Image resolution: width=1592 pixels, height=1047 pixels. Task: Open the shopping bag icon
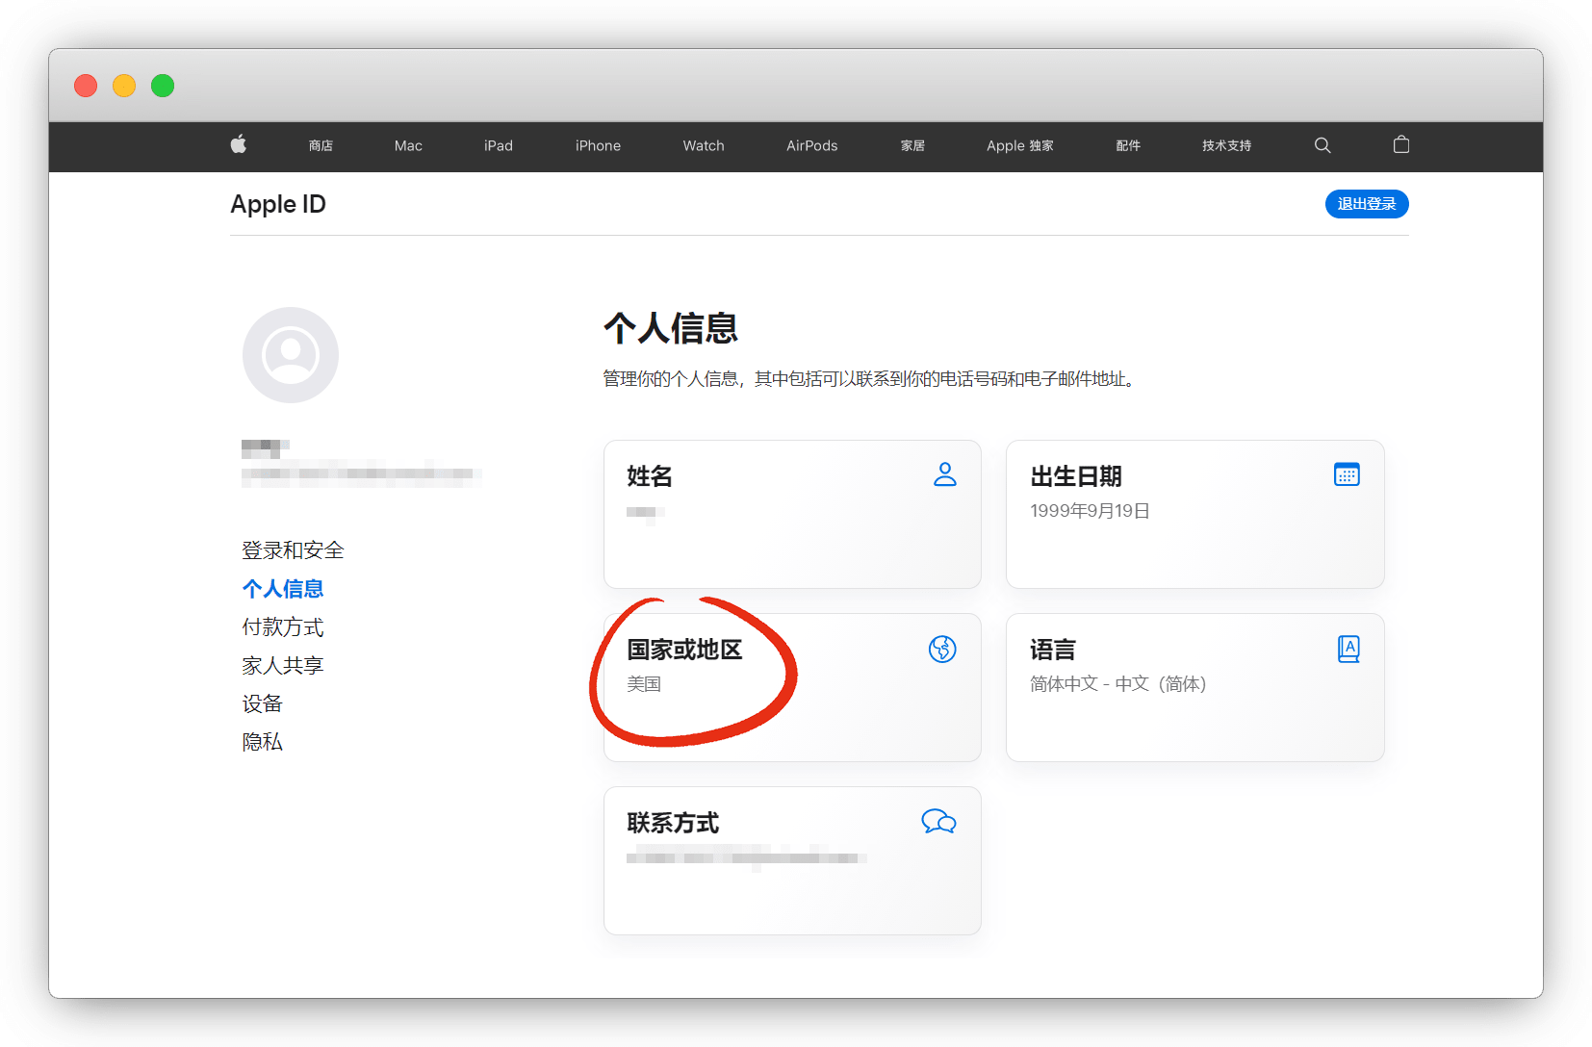pos(1401,145)
